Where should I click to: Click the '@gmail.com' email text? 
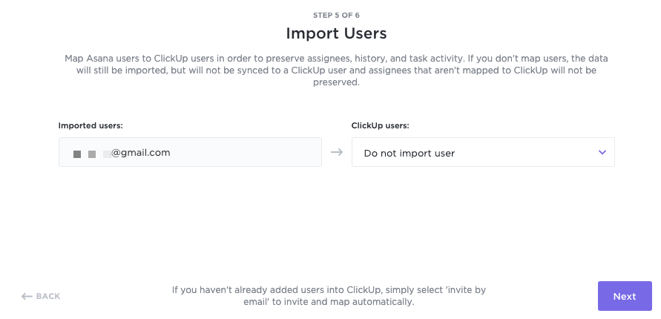[x=141, y=153]
